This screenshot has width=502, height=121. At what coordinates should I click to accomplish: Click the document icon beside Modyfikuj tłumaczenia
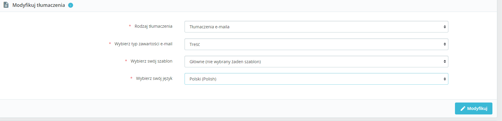(6, 5)
